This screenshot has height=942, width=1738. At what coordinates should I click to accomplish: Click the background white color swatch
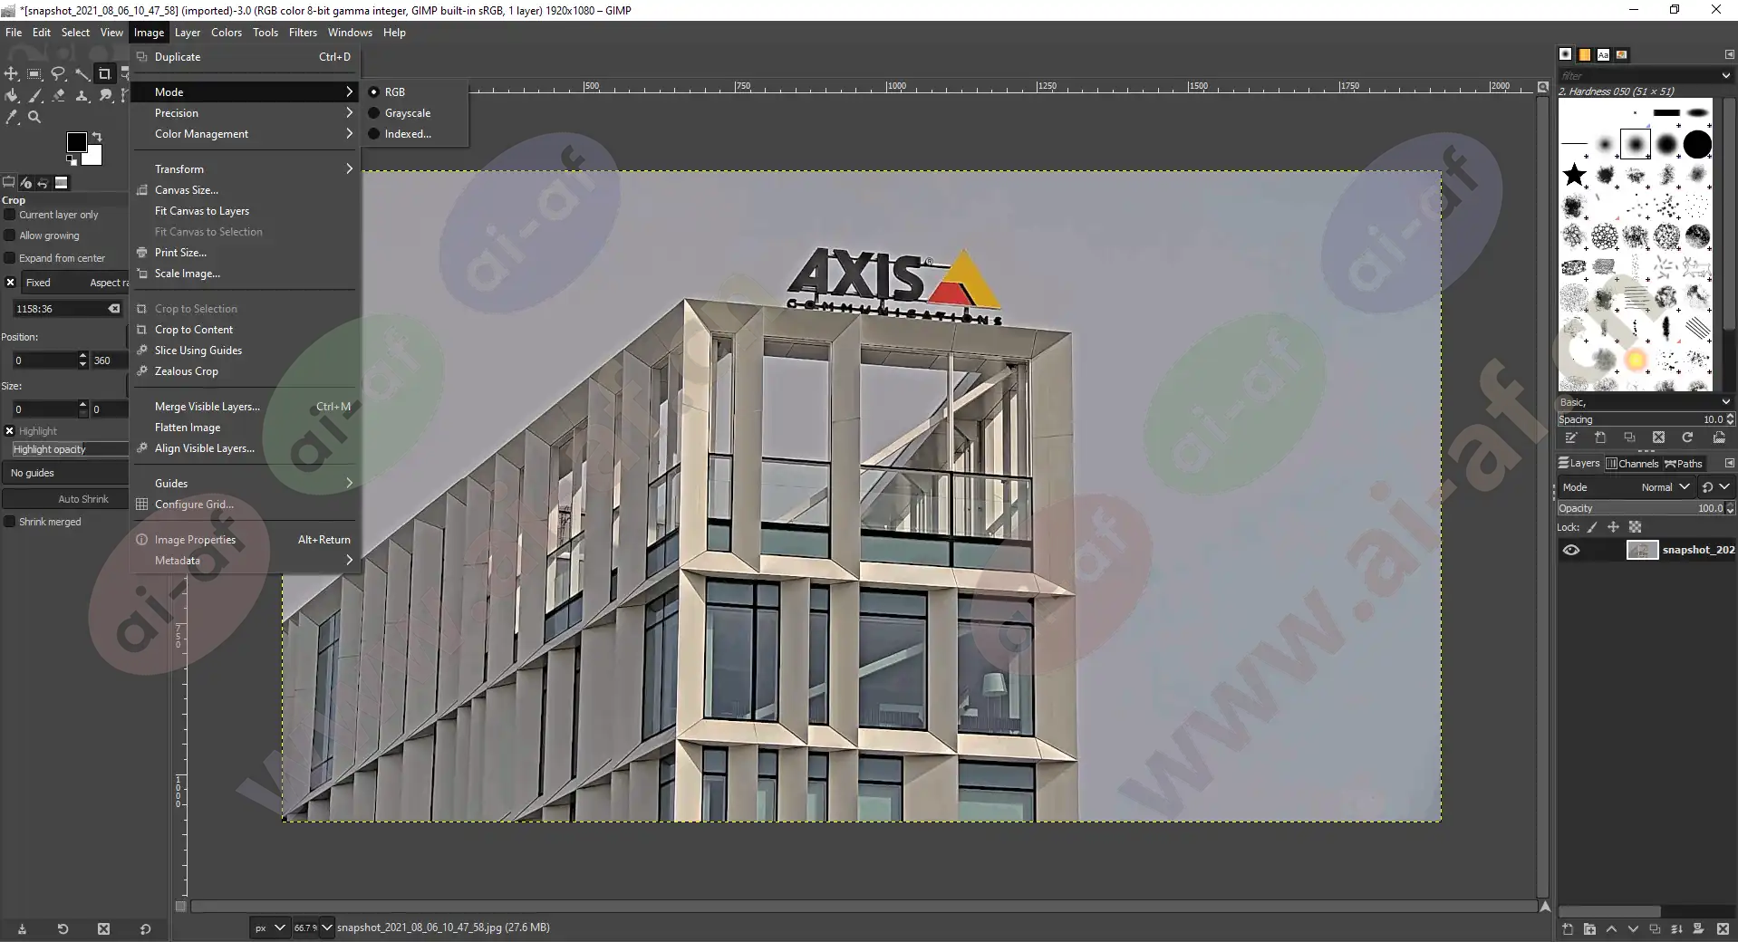coord(94,158)
